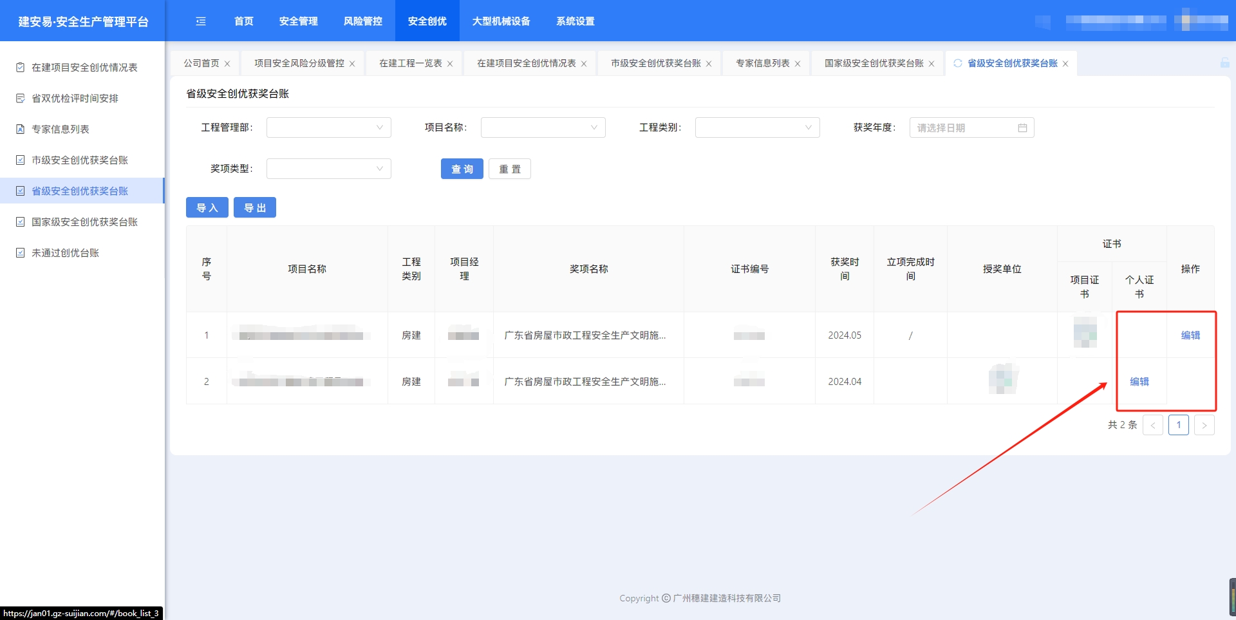This screenshot has height=620, width=1236.
Task: Close the 公司首页 tab
Action: tap(227, 64)
